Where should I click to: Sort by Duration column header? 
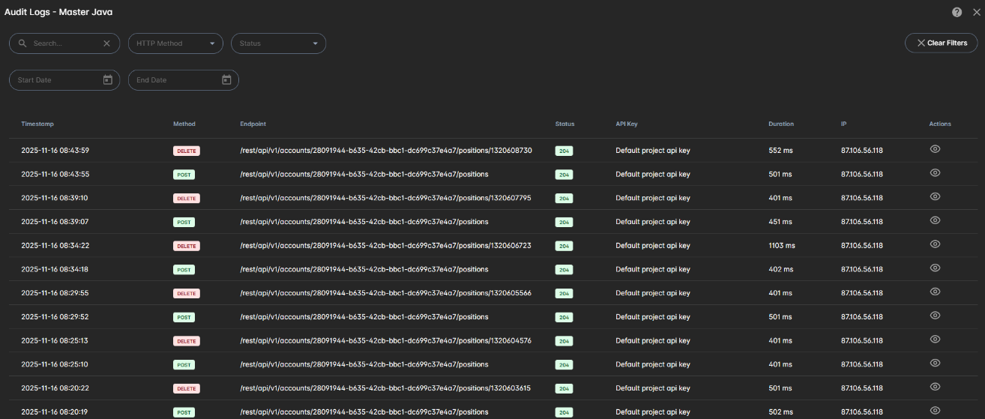(x=781, y=124)
